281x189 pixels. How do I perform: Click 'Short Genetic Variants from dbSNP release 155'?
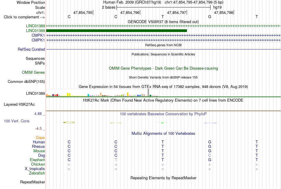point(163,77)
